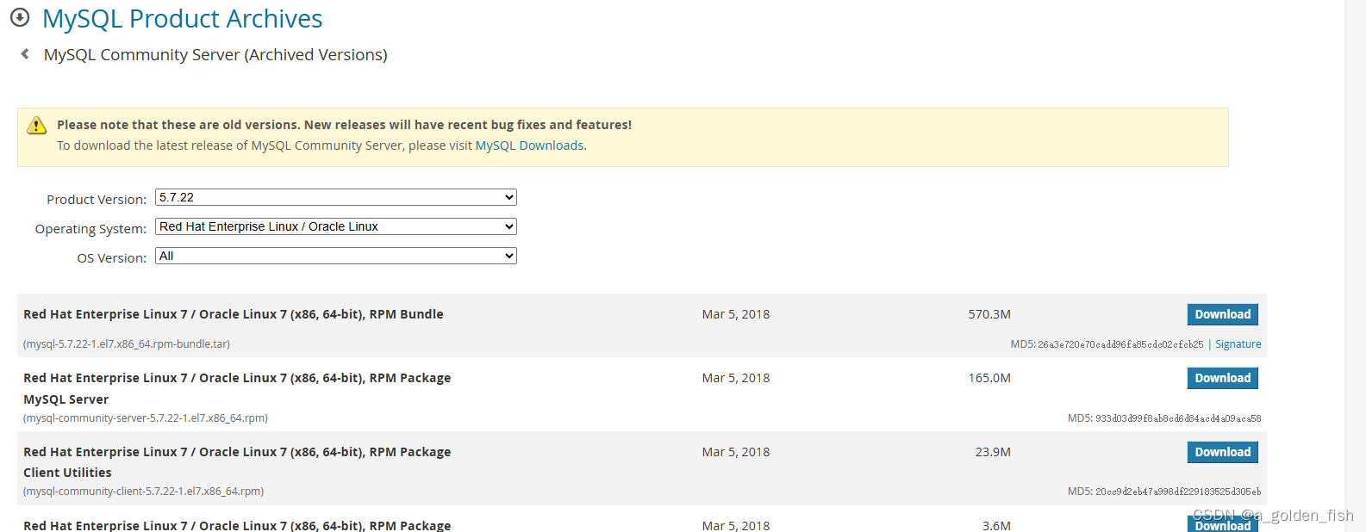Click MySQL Community Server (Archived Versions) text
The height and width of the screenshot is (532, 1366).
point(215,54)
